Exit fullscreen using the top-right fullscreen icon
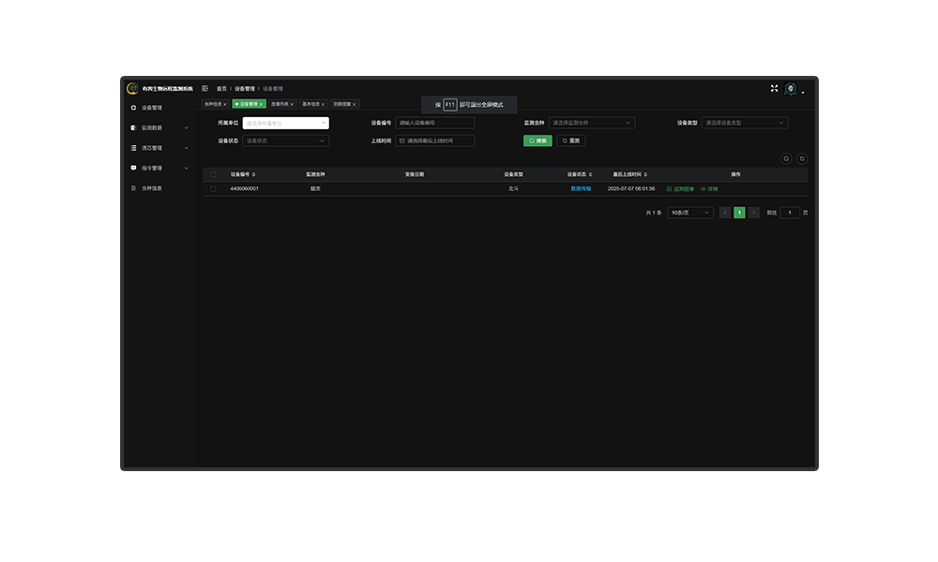 point(774,88)
